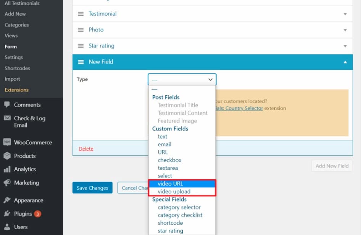Image resolution: width=361 pixels, height=235 pixels.
Task: Click the Analytics bar chart icon
Action: pyautogui.click(x=7, y=169)
